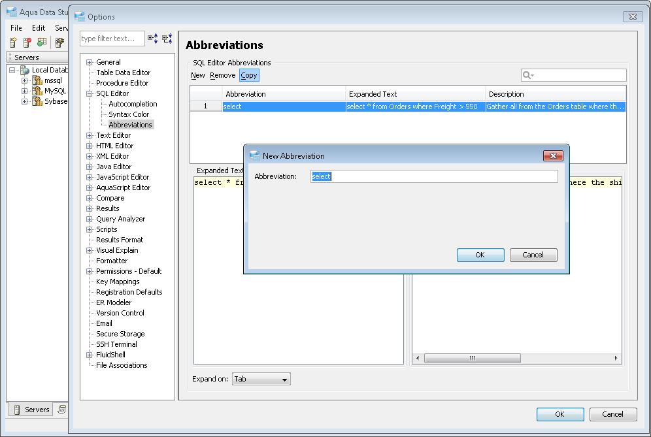Click the Options dialog title bar icon
651x437 pixels.
pyautogui.click(x=80, y=16)
